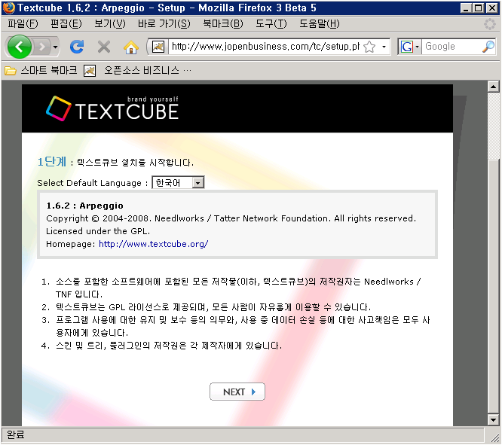Click the scrollbar down arrow
This screenshot has width=502, height=445.
pyautogui.click(x=494, y=419)
